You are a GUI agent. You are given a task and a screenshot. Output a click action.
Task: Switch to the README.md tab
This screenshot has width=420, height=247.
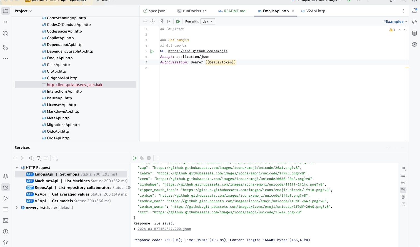point(234,11)
